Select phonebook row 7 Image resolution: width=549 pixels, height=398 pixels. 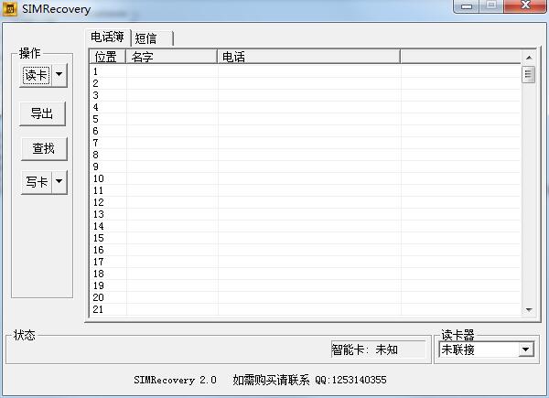click(306, 143)
